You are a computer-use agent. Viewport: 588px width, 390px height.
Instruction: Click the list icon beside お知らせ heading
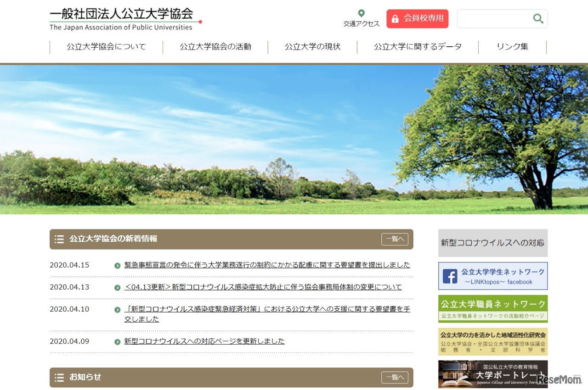pyautogui.click(x=59, y=377)
